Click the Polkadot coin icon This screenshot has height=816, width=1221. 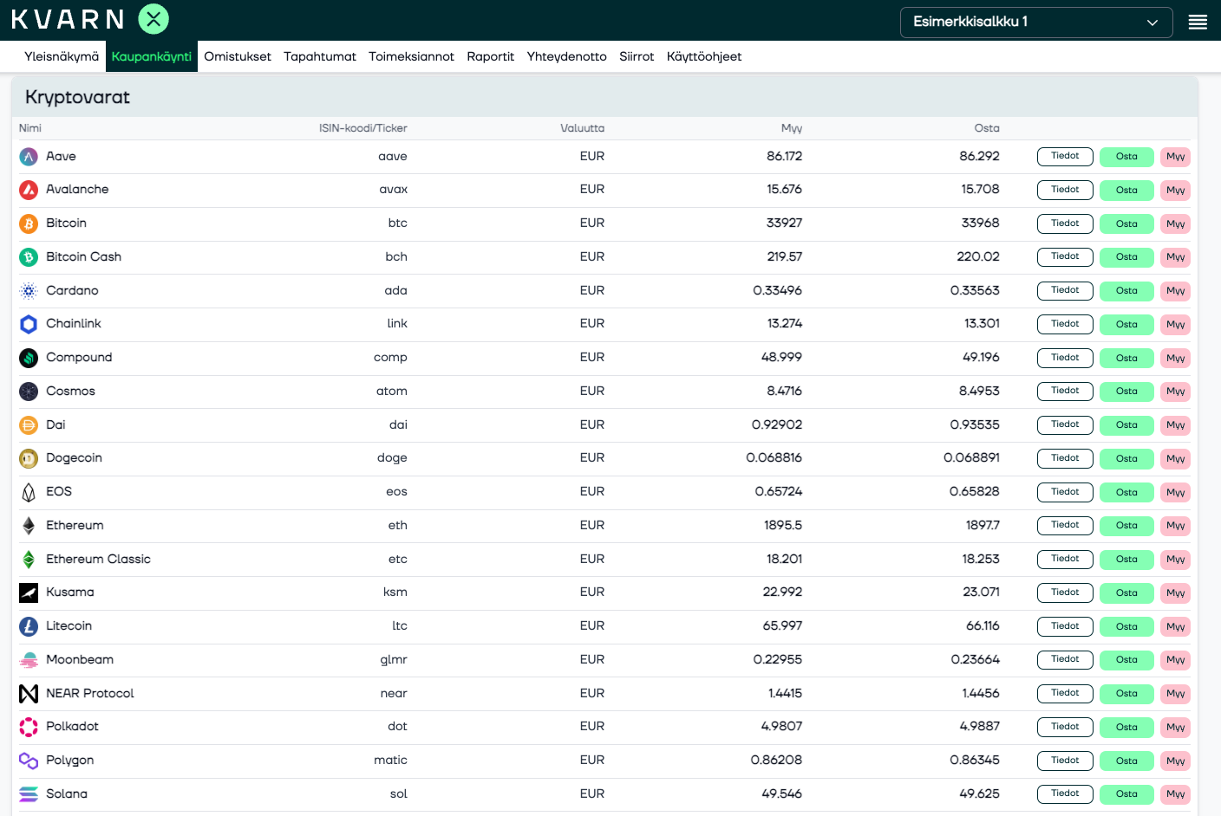pos(29,727)
